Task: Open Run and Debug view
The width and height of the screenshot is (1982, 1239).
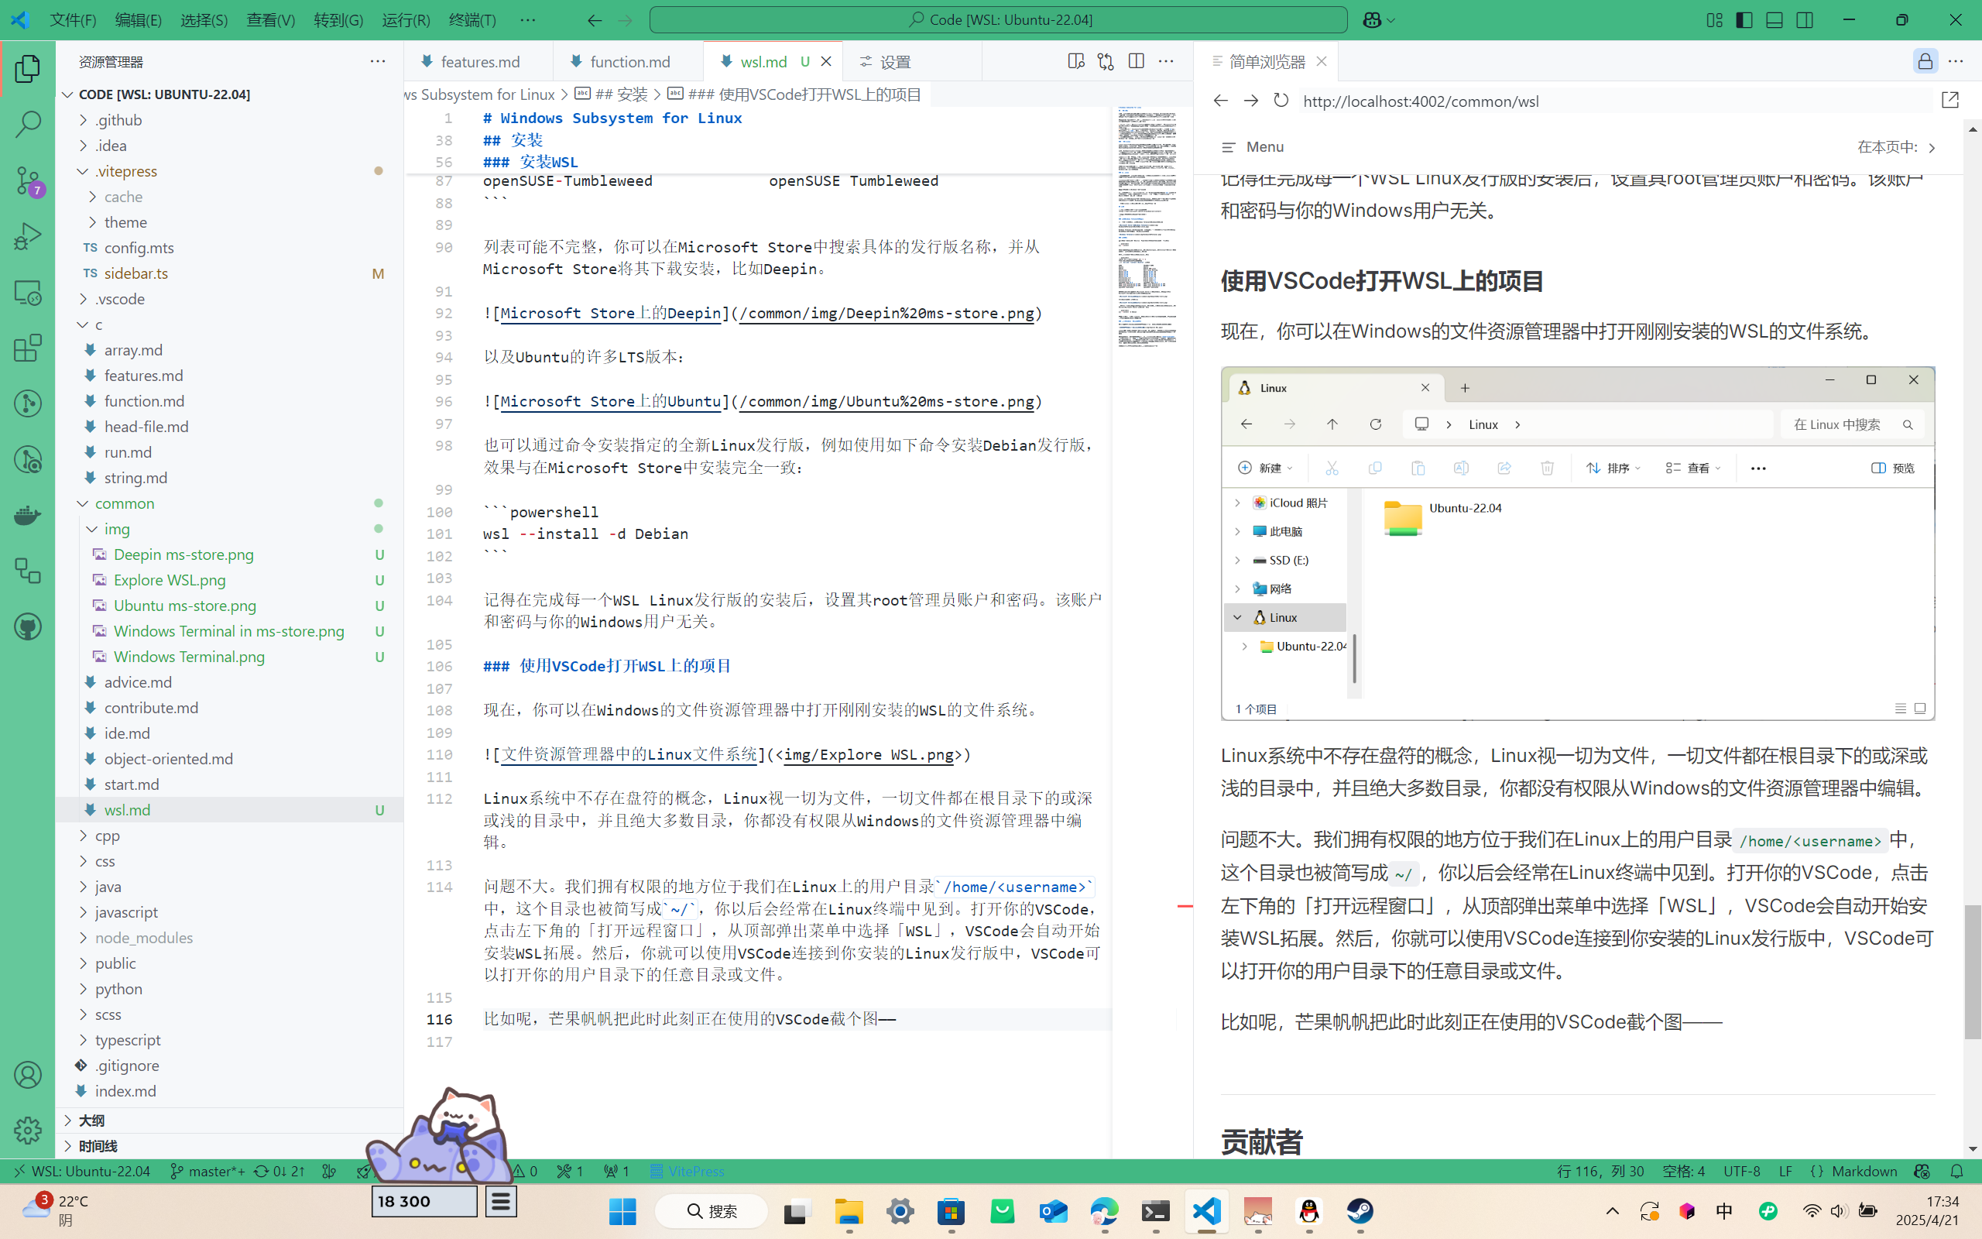Action: (x=28, y=237)
